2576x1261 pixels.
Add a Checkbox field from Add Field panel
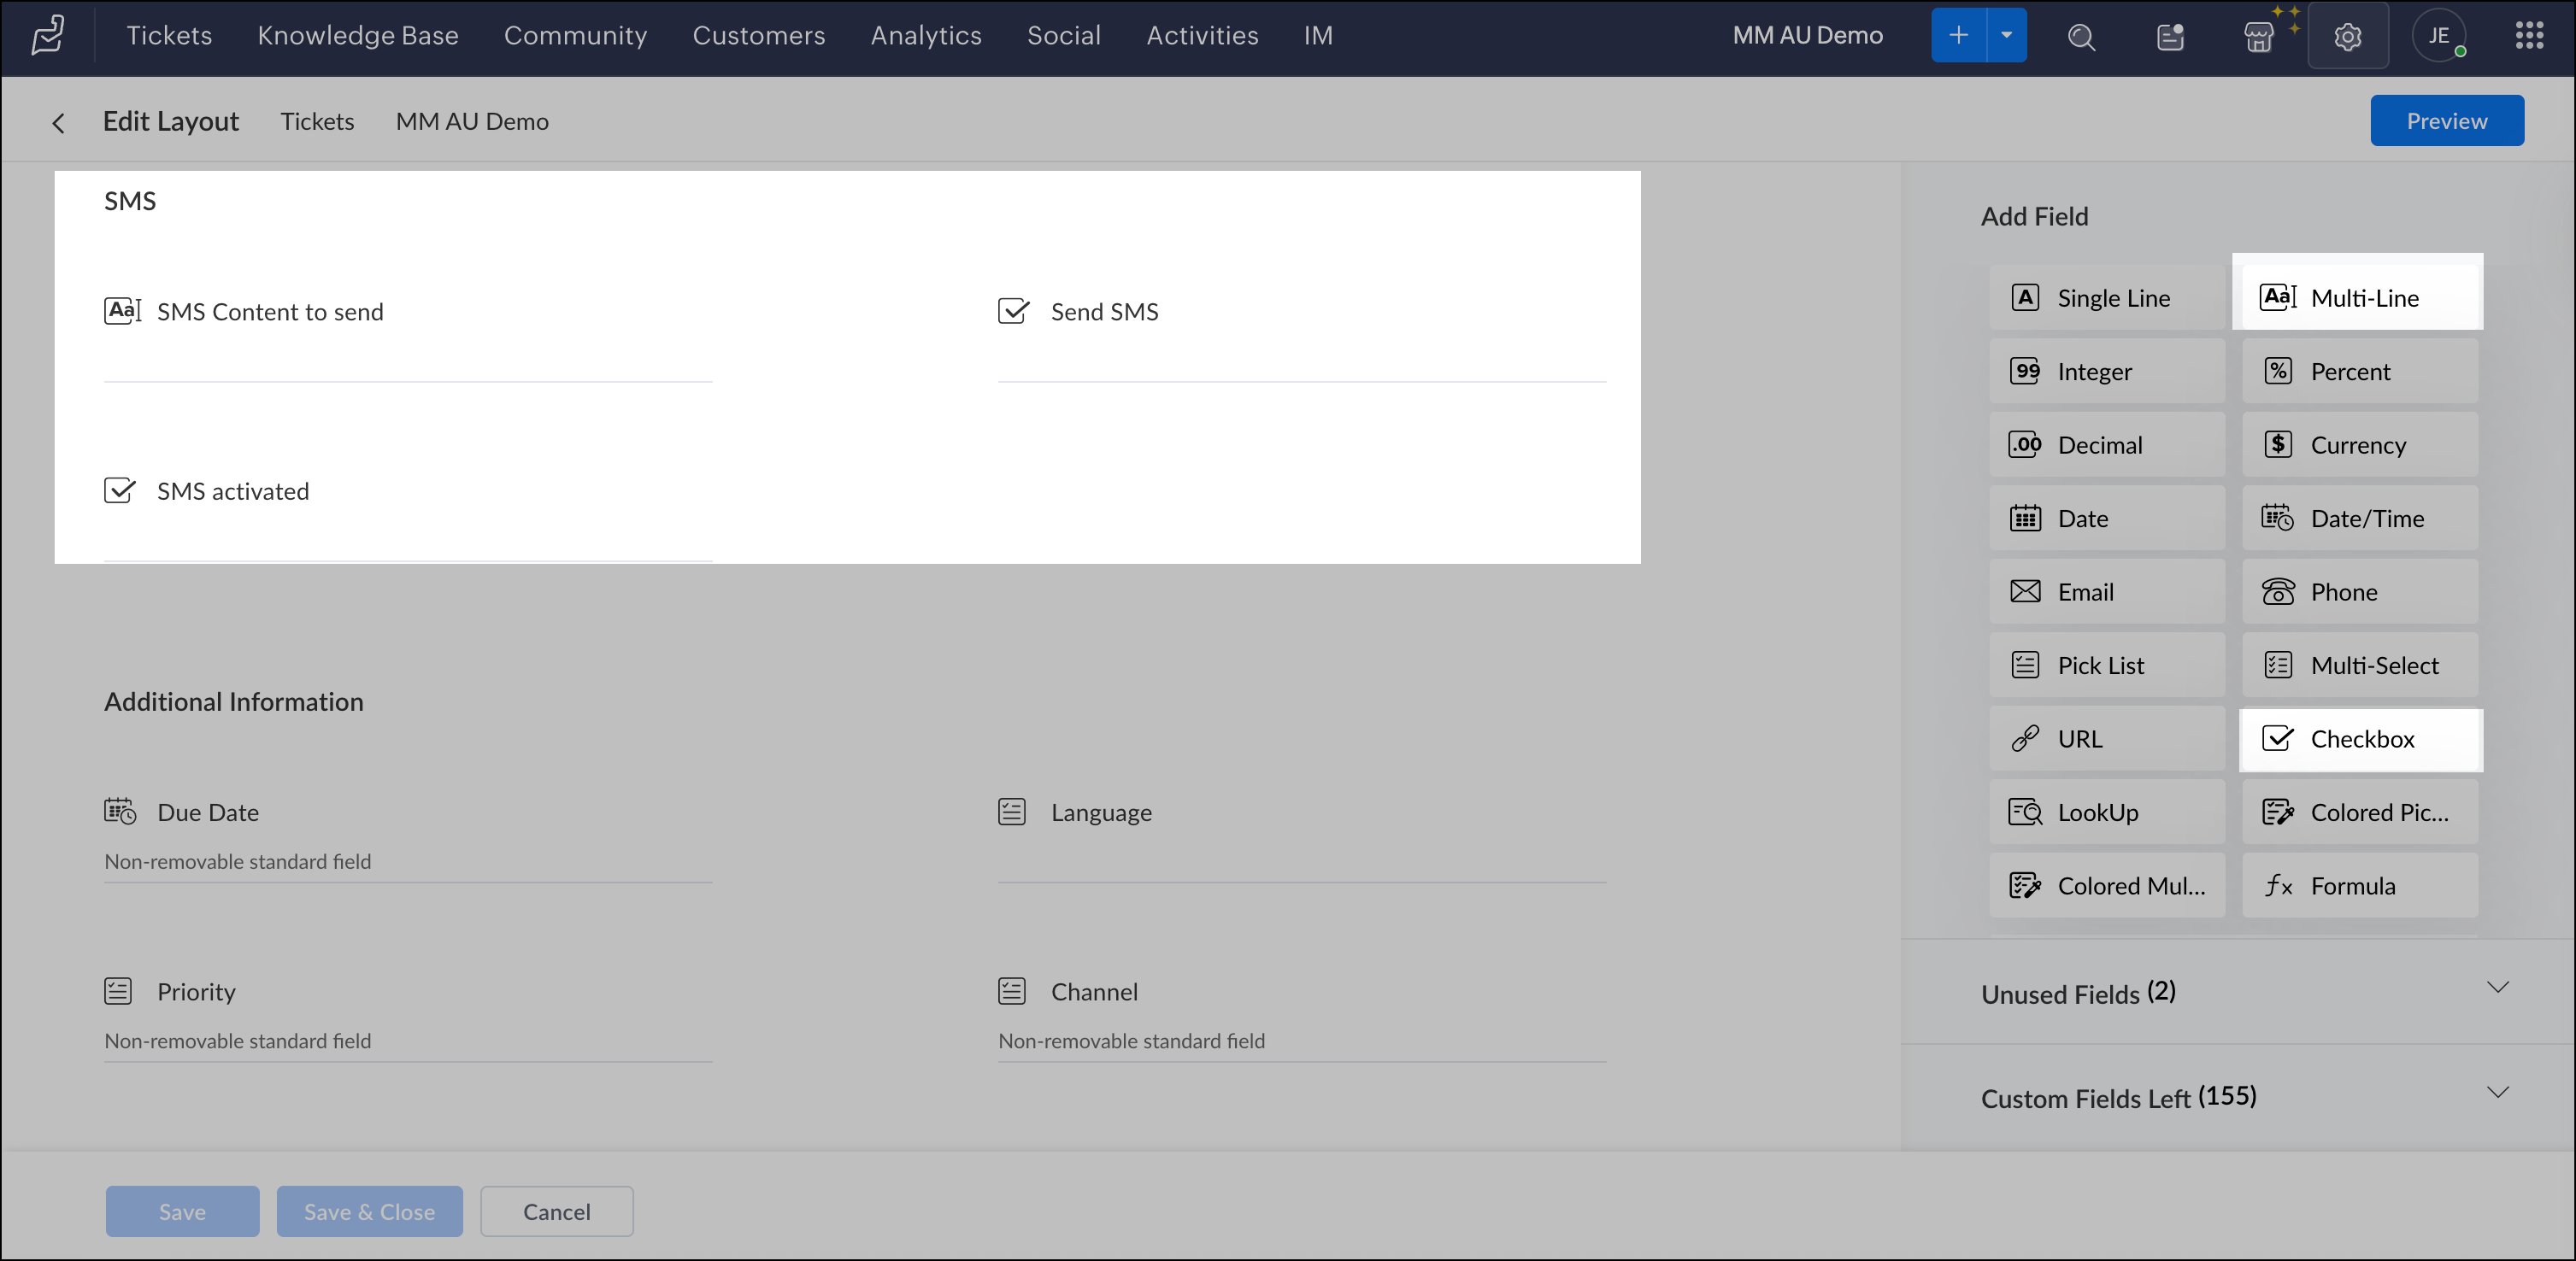[2360, 739]
